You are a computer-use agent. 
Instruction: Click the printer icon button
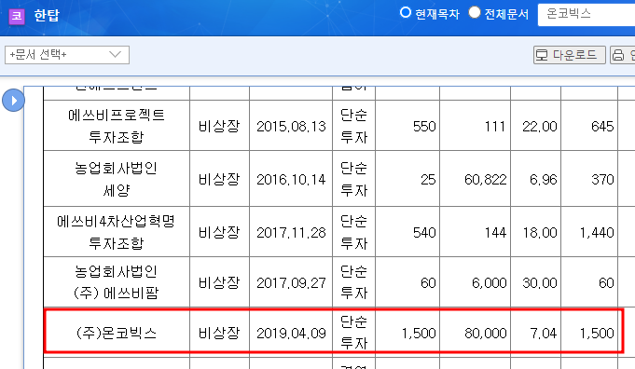(x=623, y=55)
